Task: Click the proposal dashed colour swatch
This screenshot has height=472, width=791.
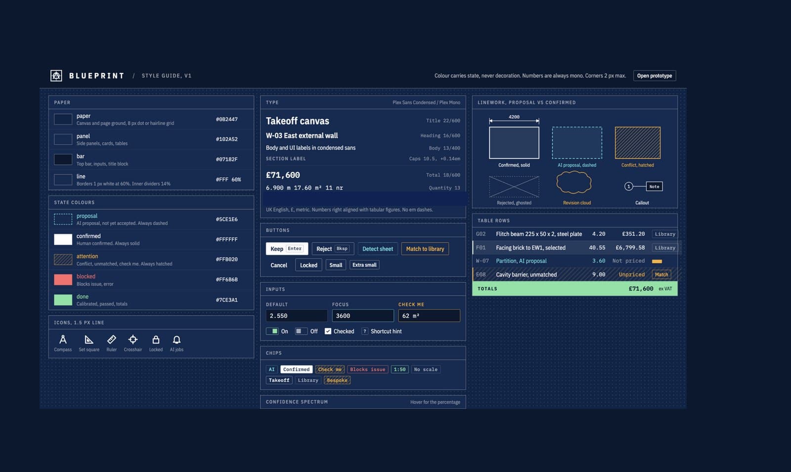Action: 63,219
